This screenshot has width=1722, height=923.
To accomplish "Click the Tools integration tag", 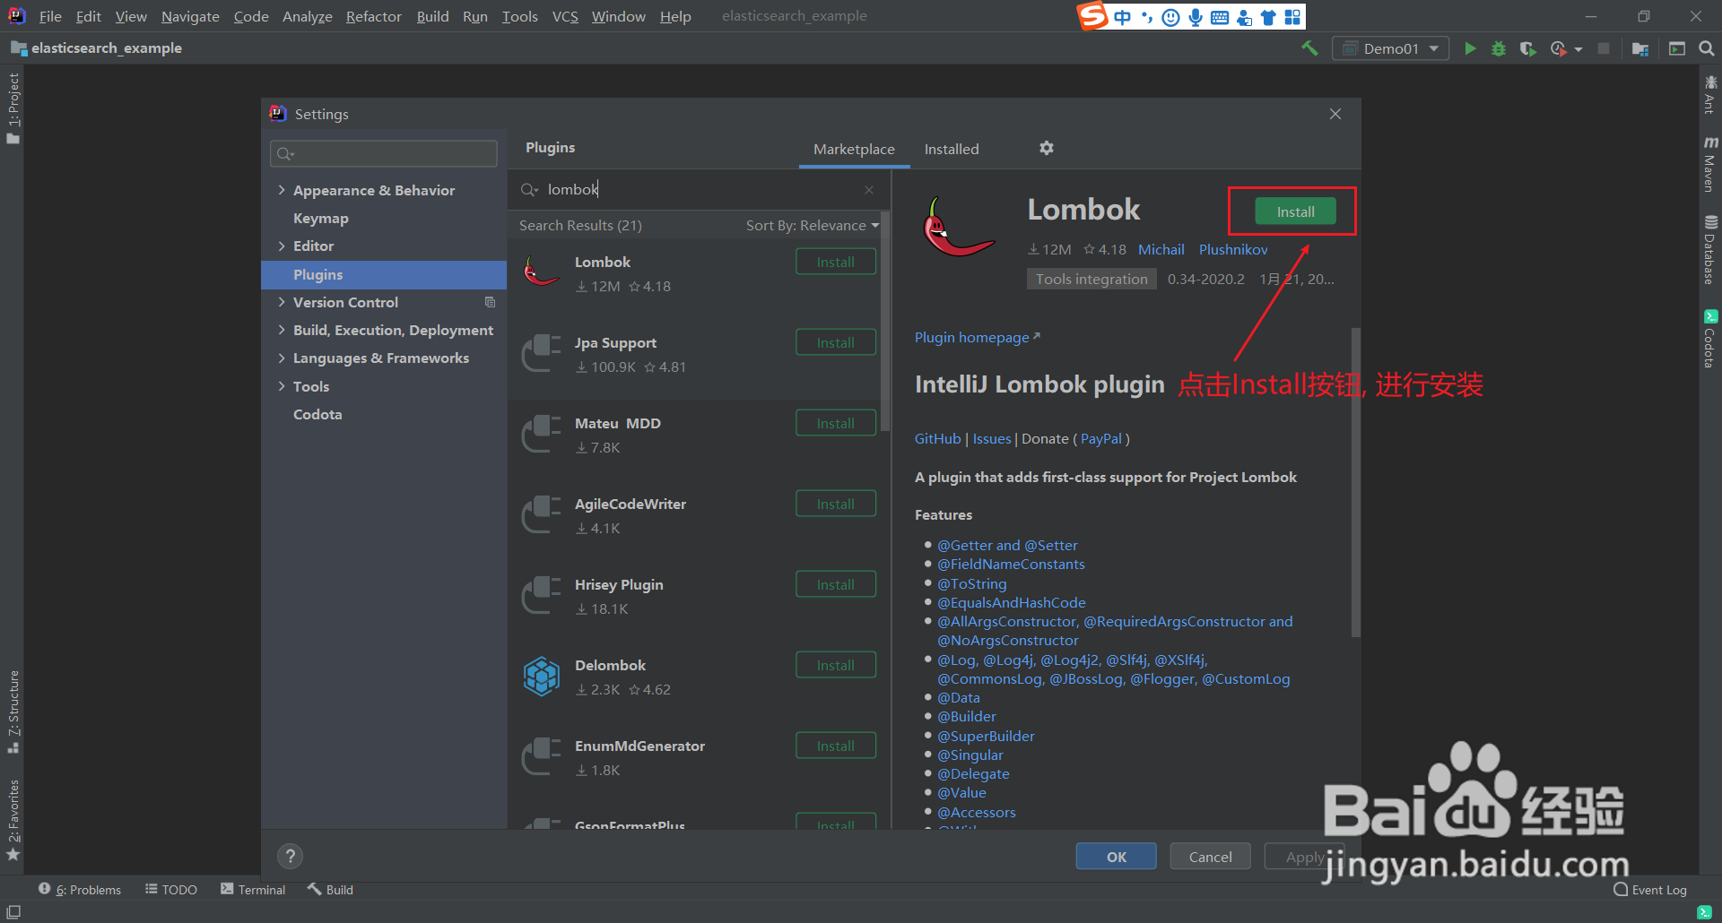I will pyautogui.click(x=1091, y=279).
